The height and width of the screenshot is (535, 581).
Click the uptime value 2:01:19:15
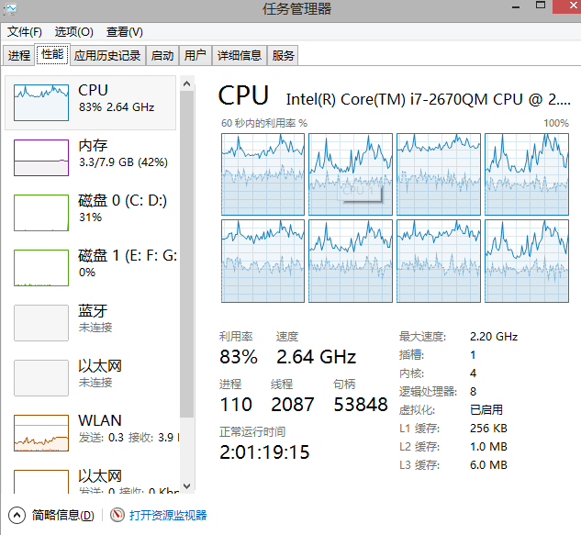(x=264, y=452)
